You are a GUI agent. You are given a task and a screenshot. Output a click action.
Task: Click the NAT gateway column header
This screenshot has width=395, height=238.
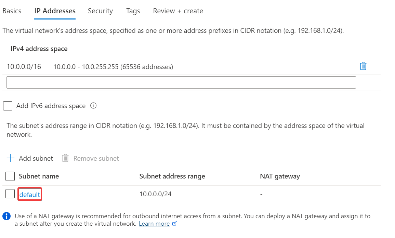[280, 176]
